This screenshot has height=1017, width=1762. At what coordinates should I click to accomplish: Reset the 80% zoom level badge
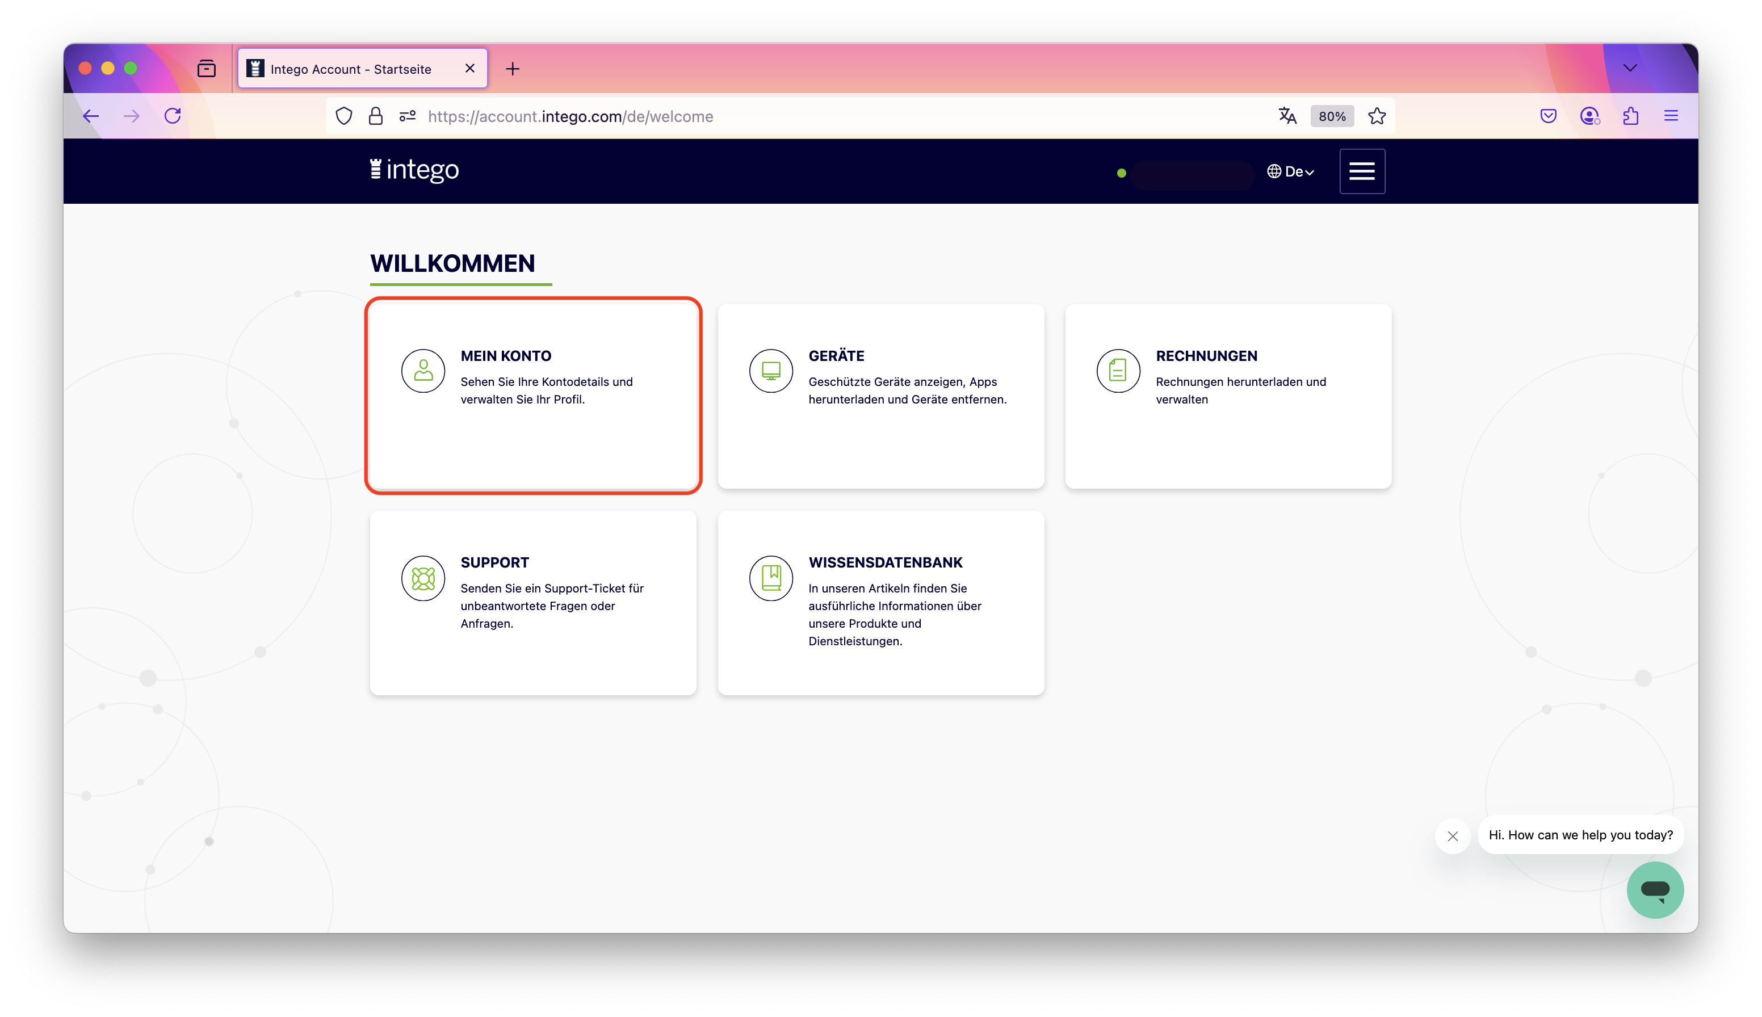point(1332,116)
